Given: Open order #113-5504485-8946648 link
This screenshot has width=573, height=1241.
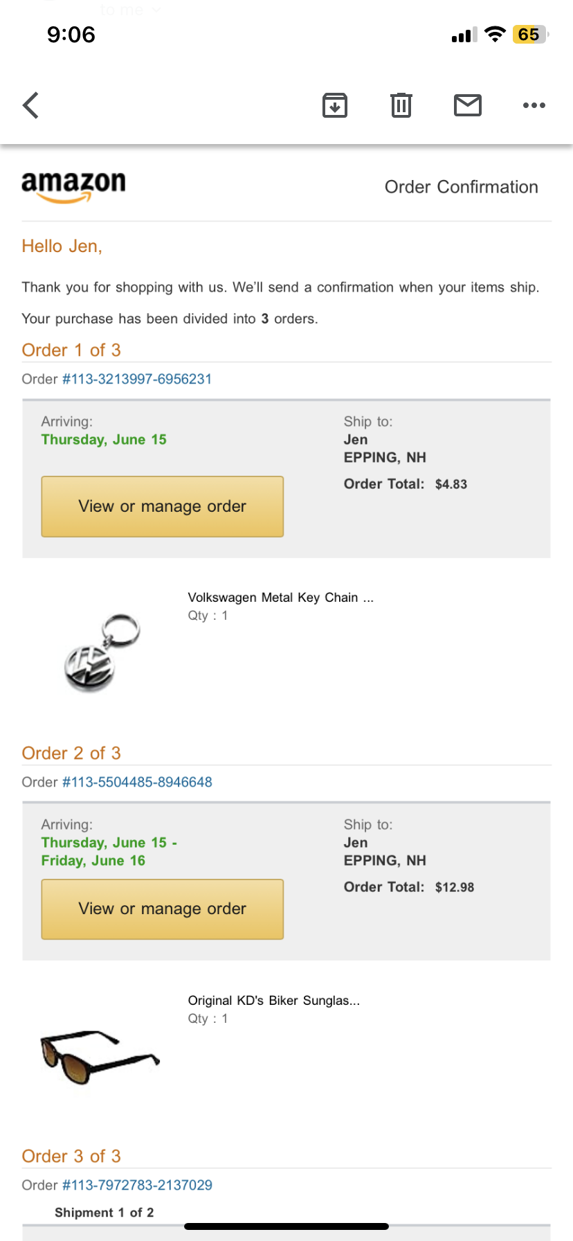Looking at the screenshot, I should 137,782.
